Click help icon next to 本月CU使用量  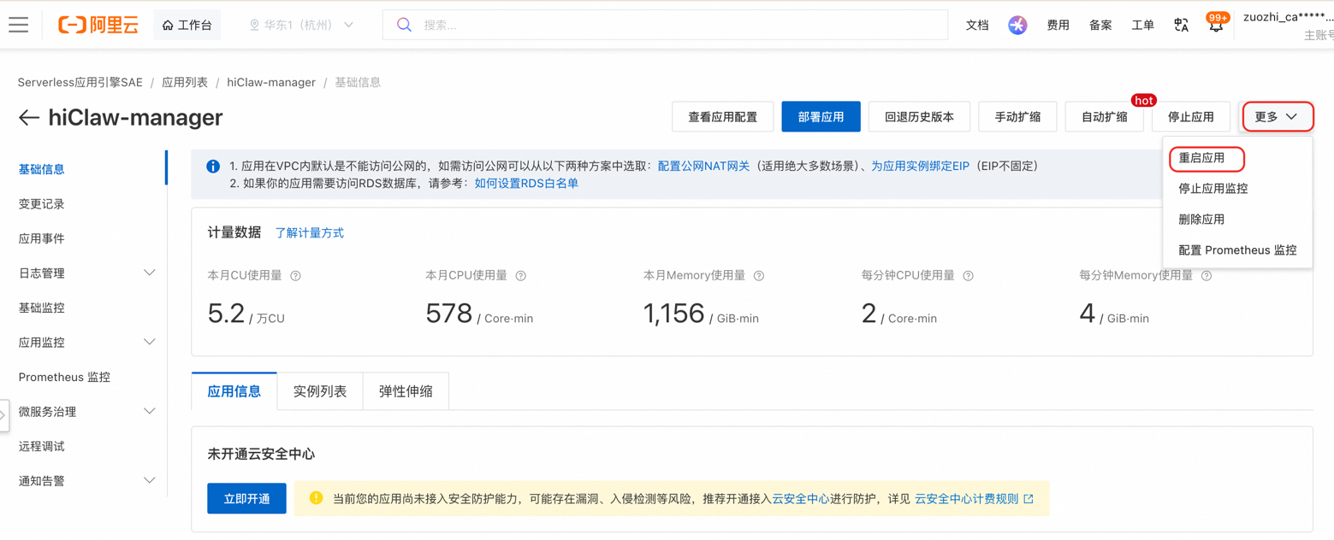point(296,276)
